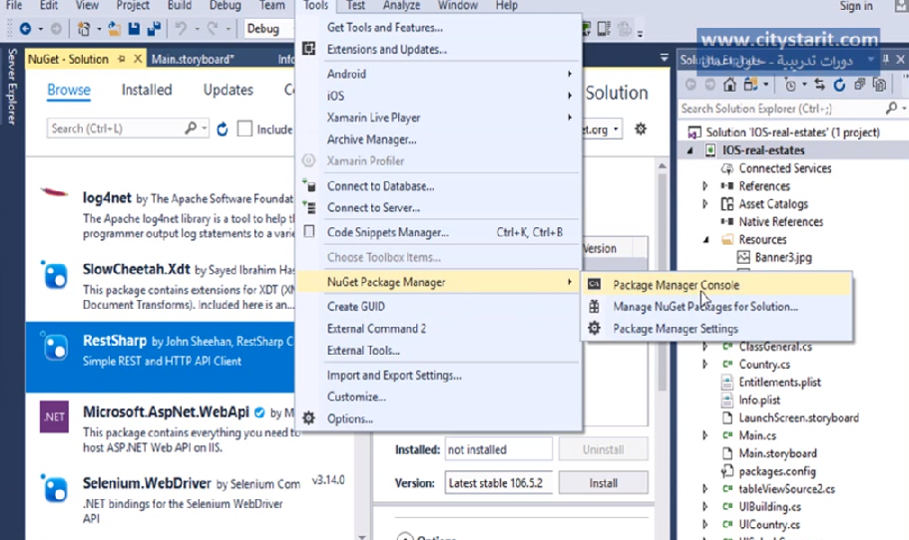Click the Open File toolbar icon
The height and width of the screenshot is (540, 909).
point(114,28)
